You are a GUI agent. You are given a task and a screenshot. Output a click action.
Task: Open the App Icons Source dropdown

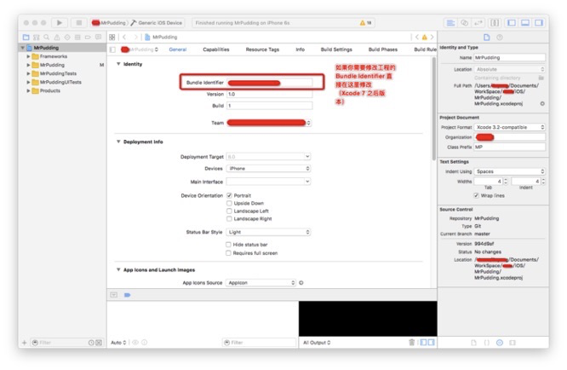(261, 283)
